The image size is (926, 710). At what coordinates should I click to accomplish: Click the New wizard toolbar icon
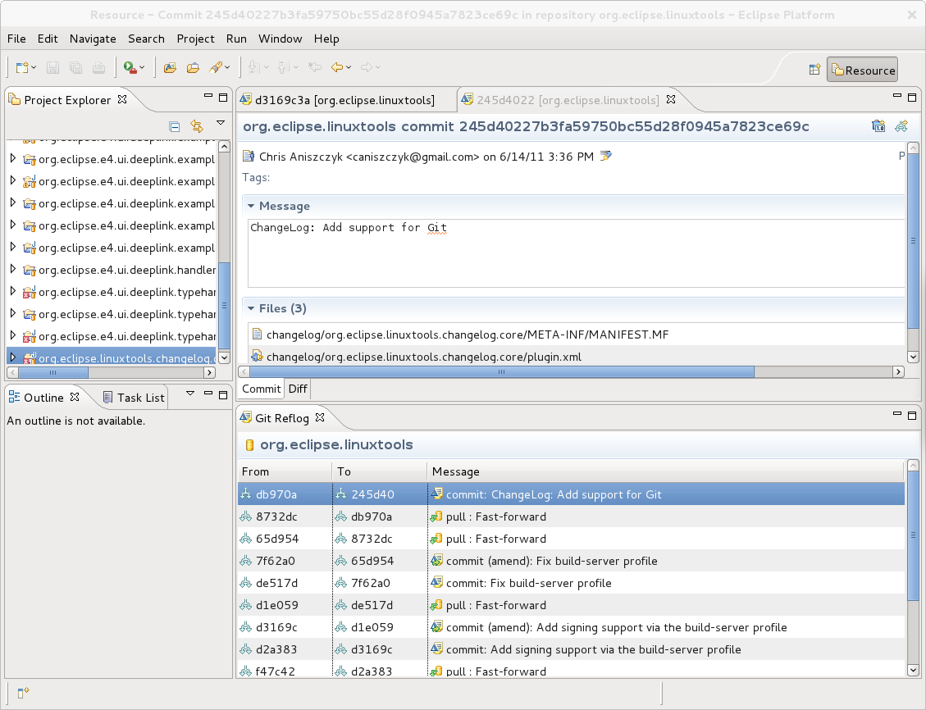click(x=22, y=67)
